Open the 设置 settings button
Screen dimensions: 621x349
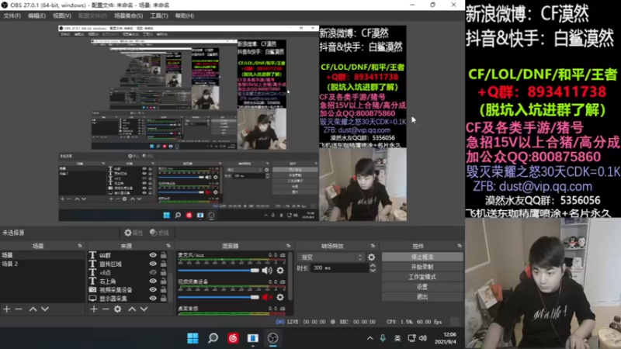coord(422,287)
